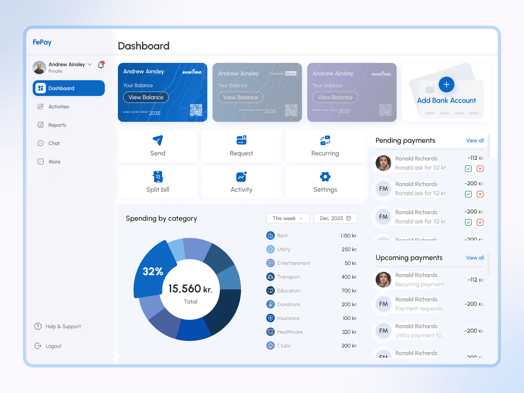View Balance on Danske Bank card
The image size is (524, 393).
240,97
